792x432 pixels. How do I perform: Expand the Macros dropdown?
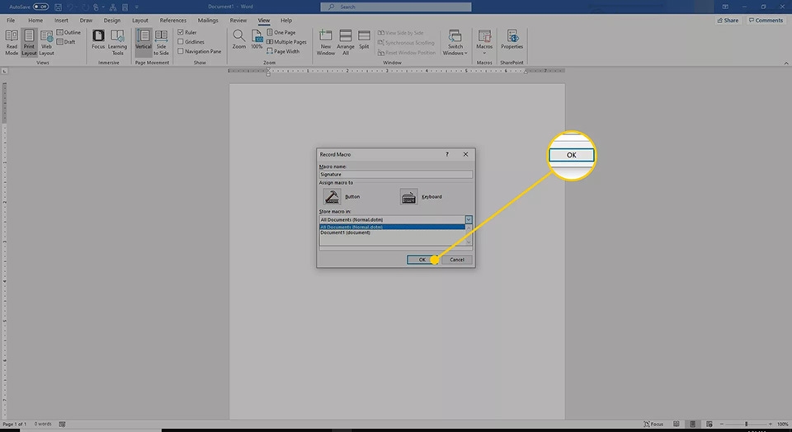pos(484,53)
